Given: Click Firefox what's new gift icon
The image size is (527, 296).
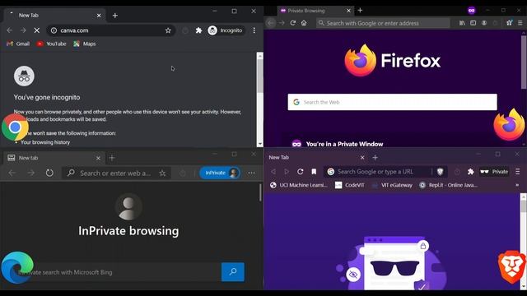Looking at the screenshot, I should tap(510, 23).
